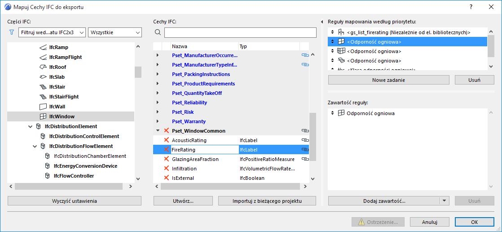Click the window icon in rule content
The image size is (502, 232).
click(x=341, y=113)
